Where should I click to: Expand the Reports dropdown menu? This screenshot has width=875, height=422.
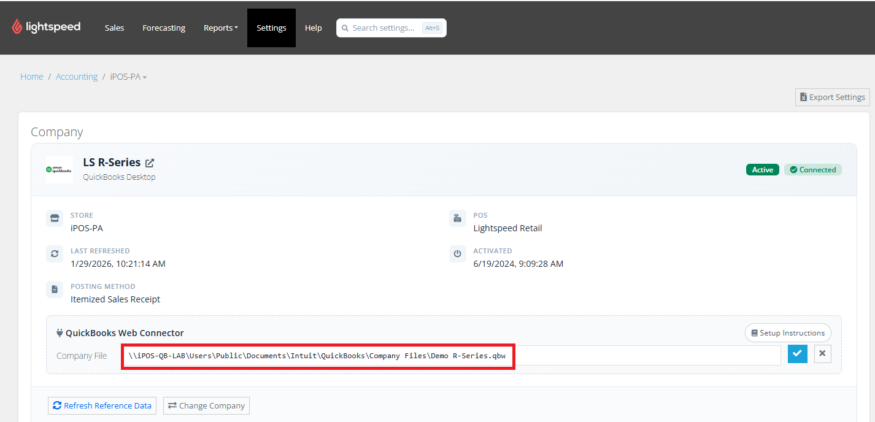click(x=221, y=28)
